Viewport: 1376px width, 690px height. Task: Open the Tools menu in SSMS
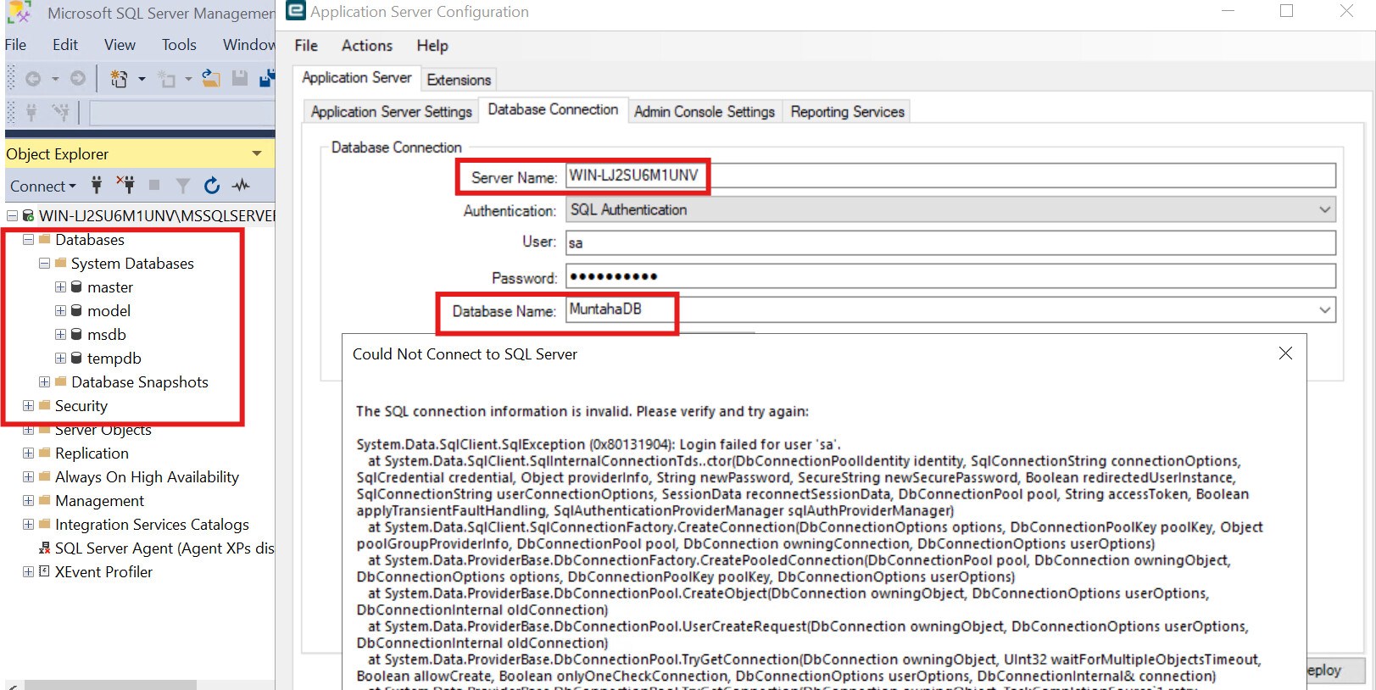tap(179, 45)
